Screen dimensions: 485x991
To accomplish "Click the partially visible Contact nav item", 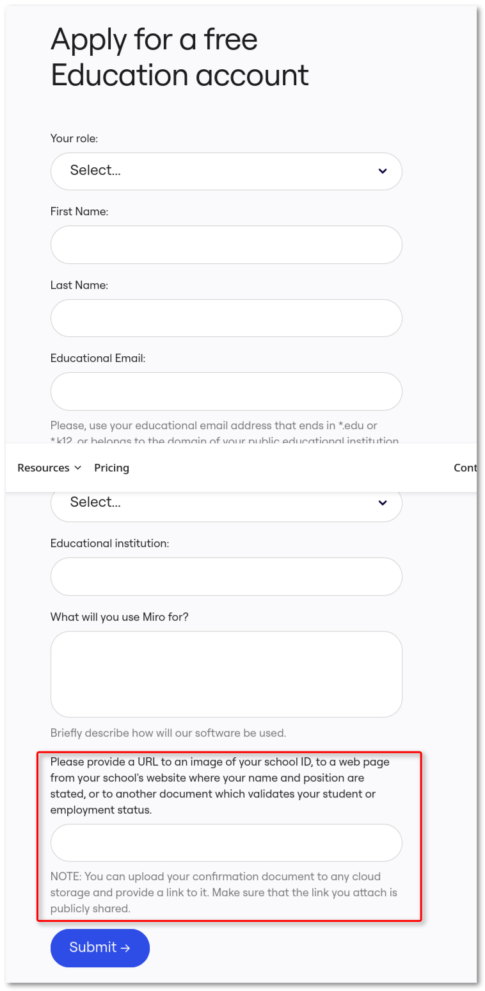I will pos(465,468).
